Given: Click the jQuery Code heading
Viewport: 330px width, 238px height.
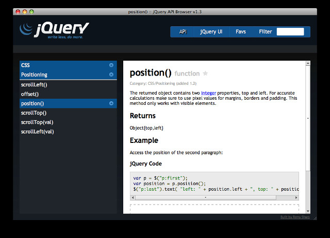Looking at the screenshot, I should coord(146,163).
